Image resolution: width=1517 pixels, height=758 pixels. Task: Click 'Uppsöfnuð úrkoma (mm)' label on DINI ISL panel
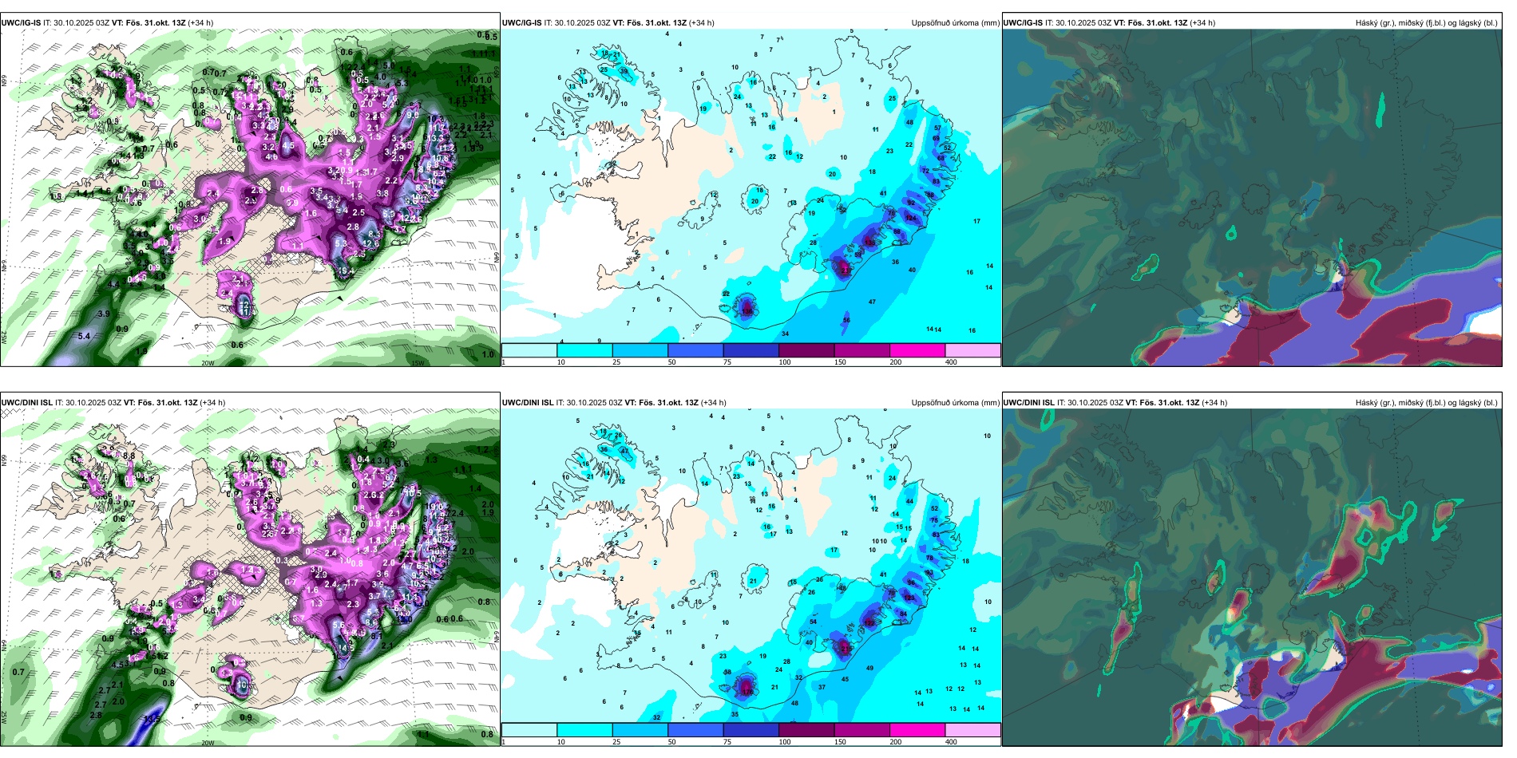[955, 403]
